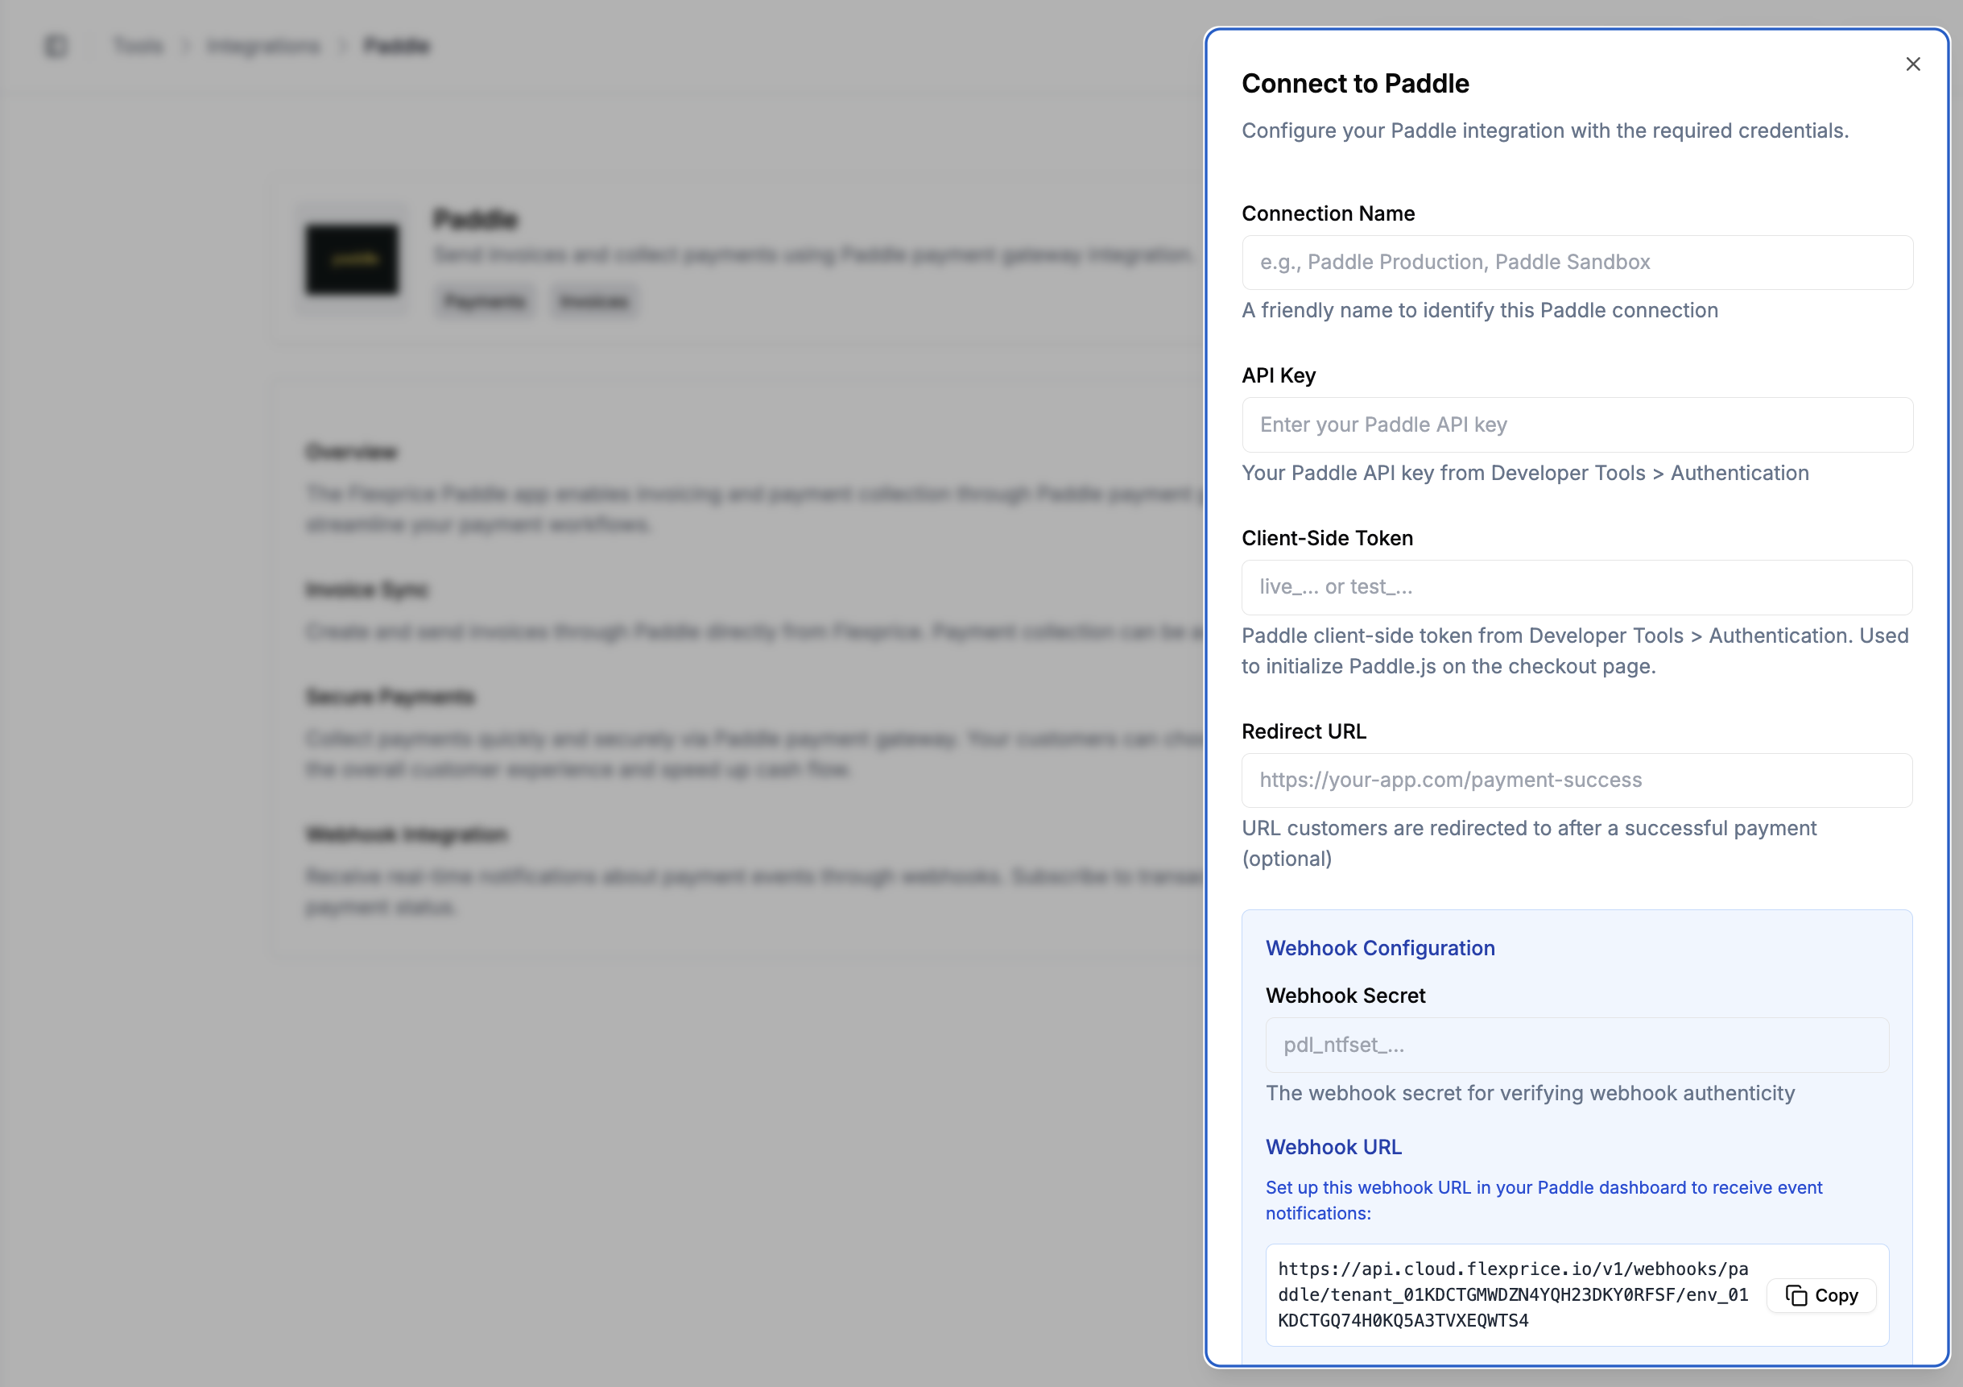This screenshot has height=1387, width=1963.
Task: Click the Paddle logo thumbnail in background page
Action: [x=352, y=260]
